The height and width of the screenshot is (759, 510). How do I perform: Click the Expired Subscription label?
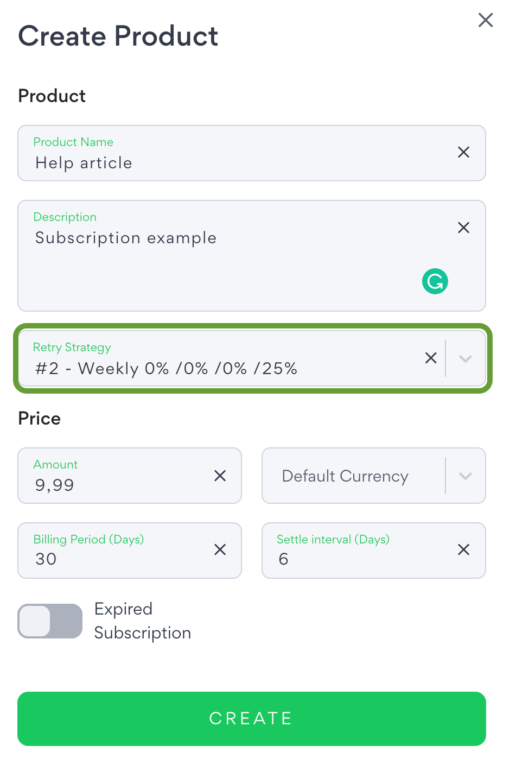[x=143, y=621]
